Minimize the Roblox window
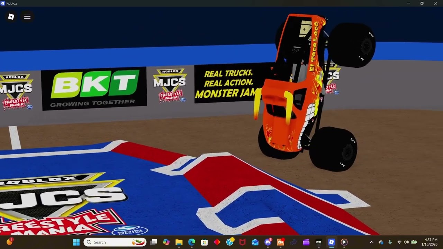Screen dimensions: 443x249 408,3
